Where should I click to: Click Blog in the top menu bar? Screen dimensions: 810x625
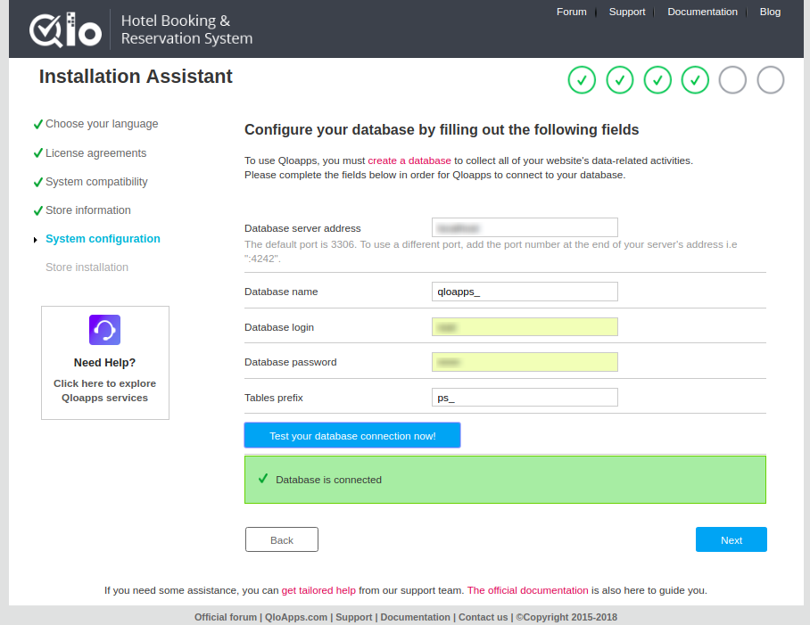pyautogui.click(x=770, y=12)
